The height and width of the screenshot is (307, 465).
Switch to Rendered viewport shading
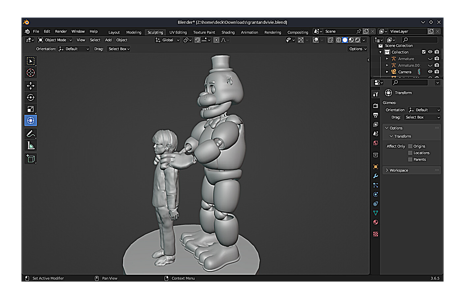click(357, 40)
